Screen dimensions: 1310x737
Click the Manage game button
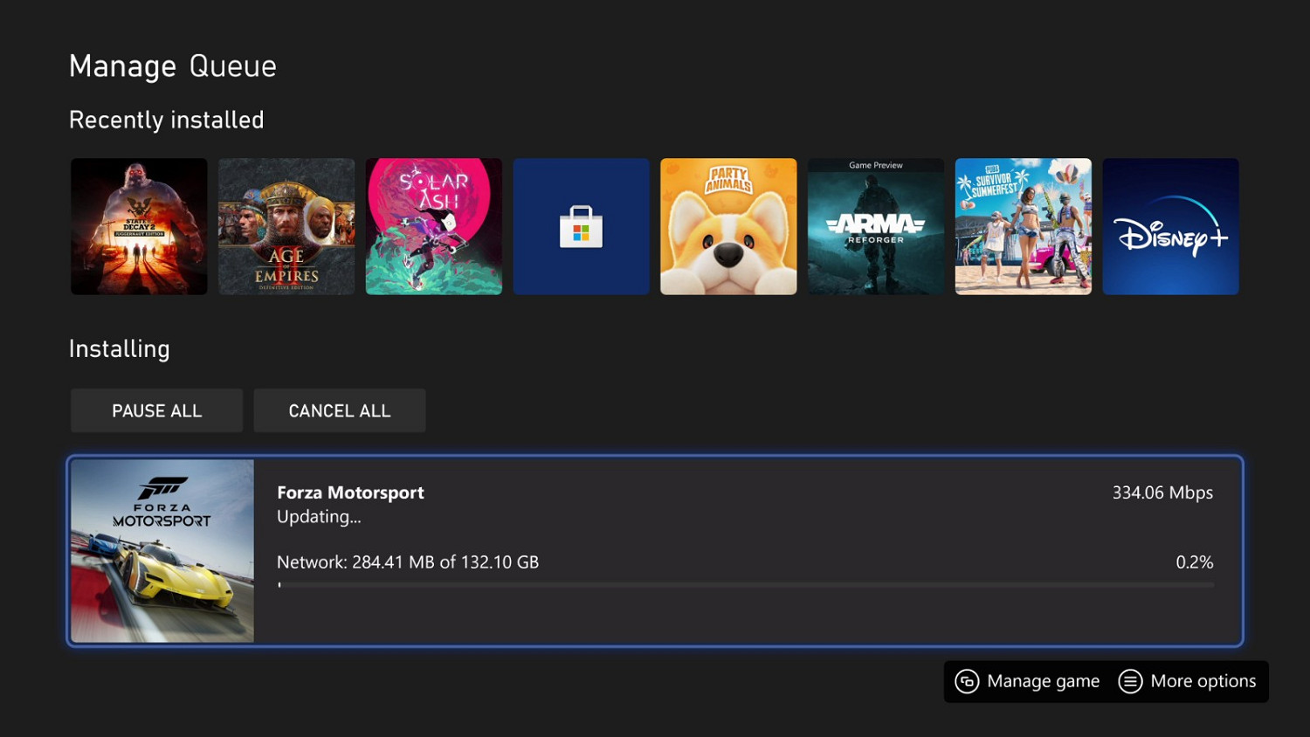[x=1027, y=681]
